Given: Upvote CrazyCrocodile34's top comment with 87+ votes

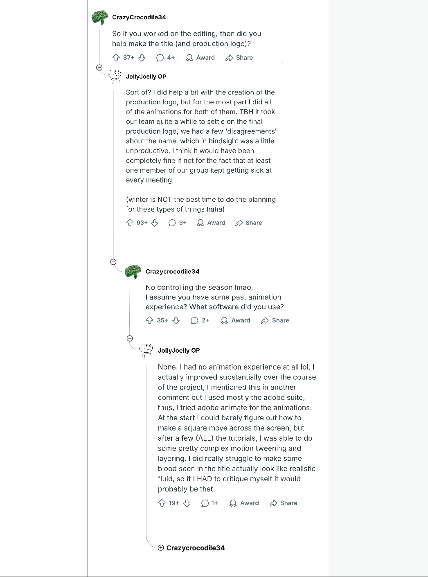Looking at the screenshot, I should [x=116, y=58].
